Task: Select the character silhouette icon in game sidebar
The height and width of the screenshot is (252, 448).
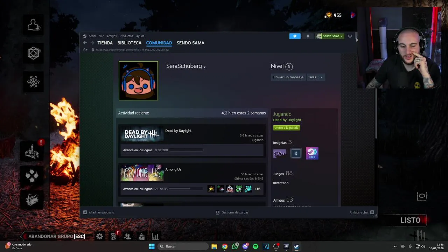Action: (x=34, y=25)
